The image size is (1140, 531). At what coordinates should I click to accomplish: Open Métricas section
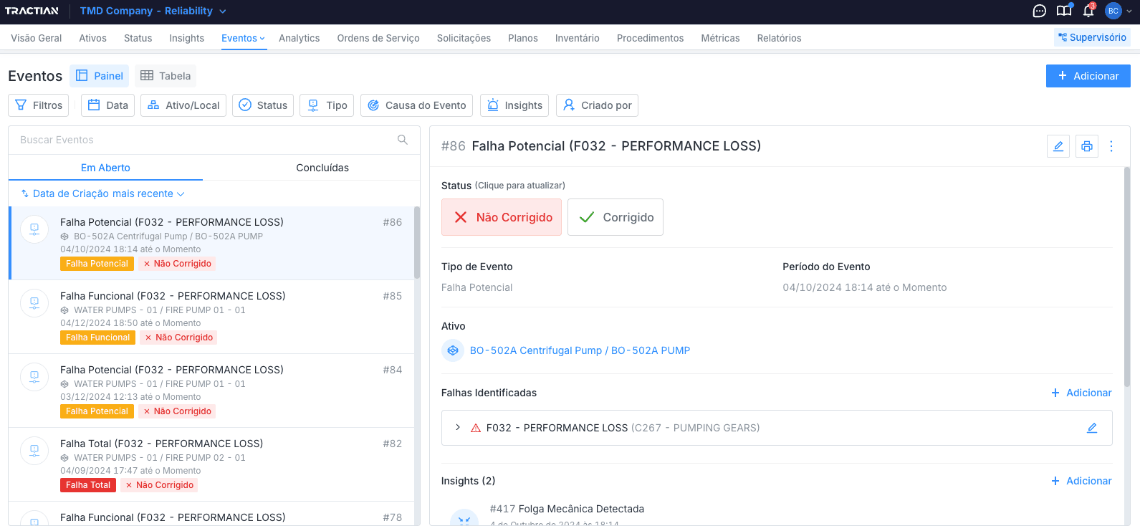coord(720,38)
